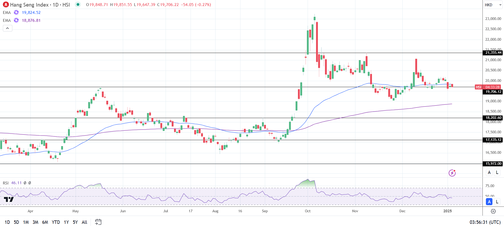
Task: Click the change value −54.05 (−0.27%)
Action: click(196, 5)
